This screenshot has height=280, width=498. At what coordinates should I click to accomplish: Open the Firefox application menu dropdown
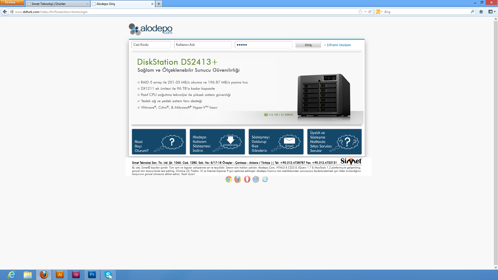12,2
